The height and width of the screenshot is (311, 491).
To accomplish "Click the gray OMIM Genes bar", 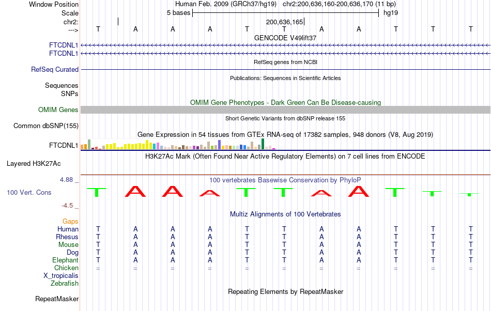I will [x=285, y=110].
